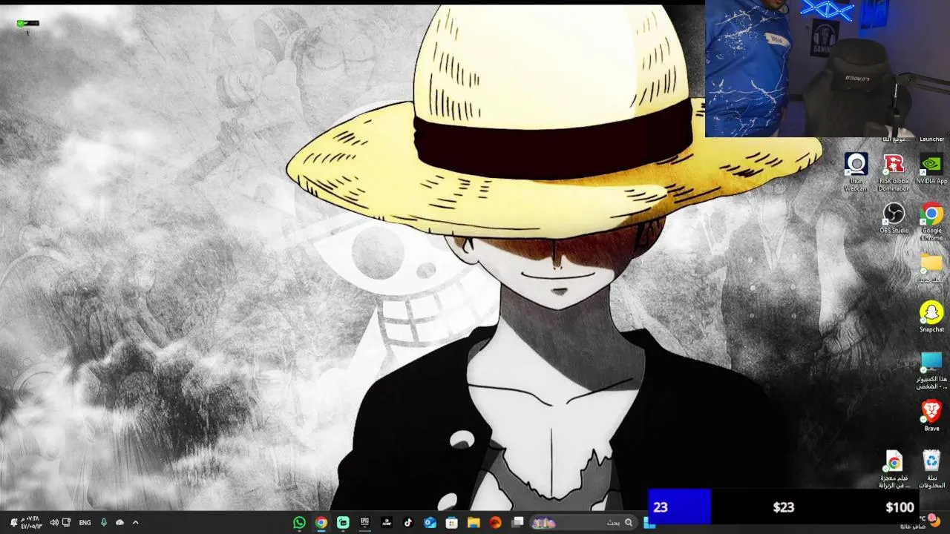This screenshot has width=950, height=534.
Task: Open the mint-green app in the taskbar
Action: coord(343,522)
